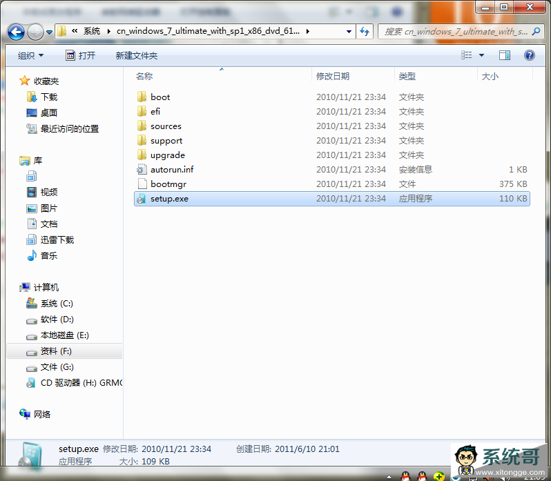Click the magnifier search icon
Viewport: 551px width, 481px height.
(x=536, y=31)
